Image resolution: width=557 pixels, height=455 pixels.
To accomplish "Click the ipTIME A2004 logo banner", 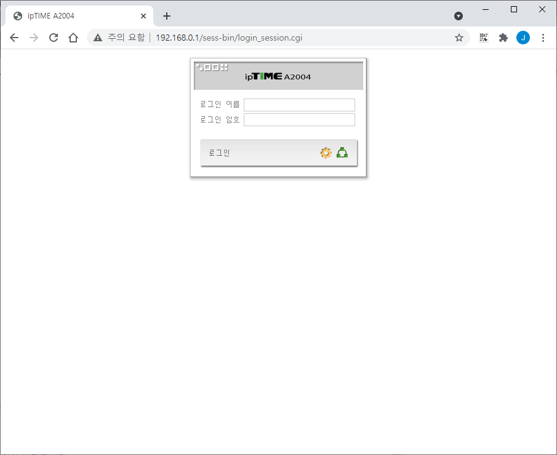I will pos(278,76).
